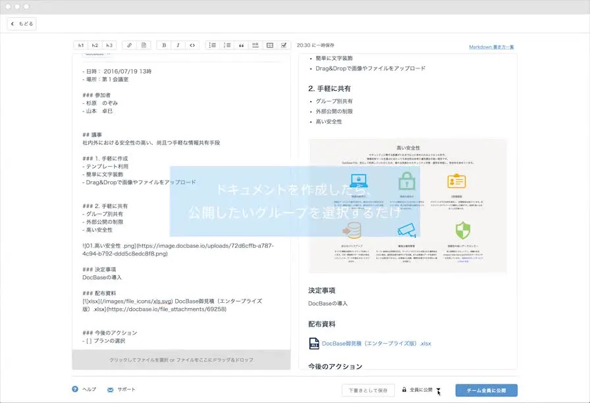
Task: Click the チーム全員に公開 publish button
Action: [x=486, y=390]
